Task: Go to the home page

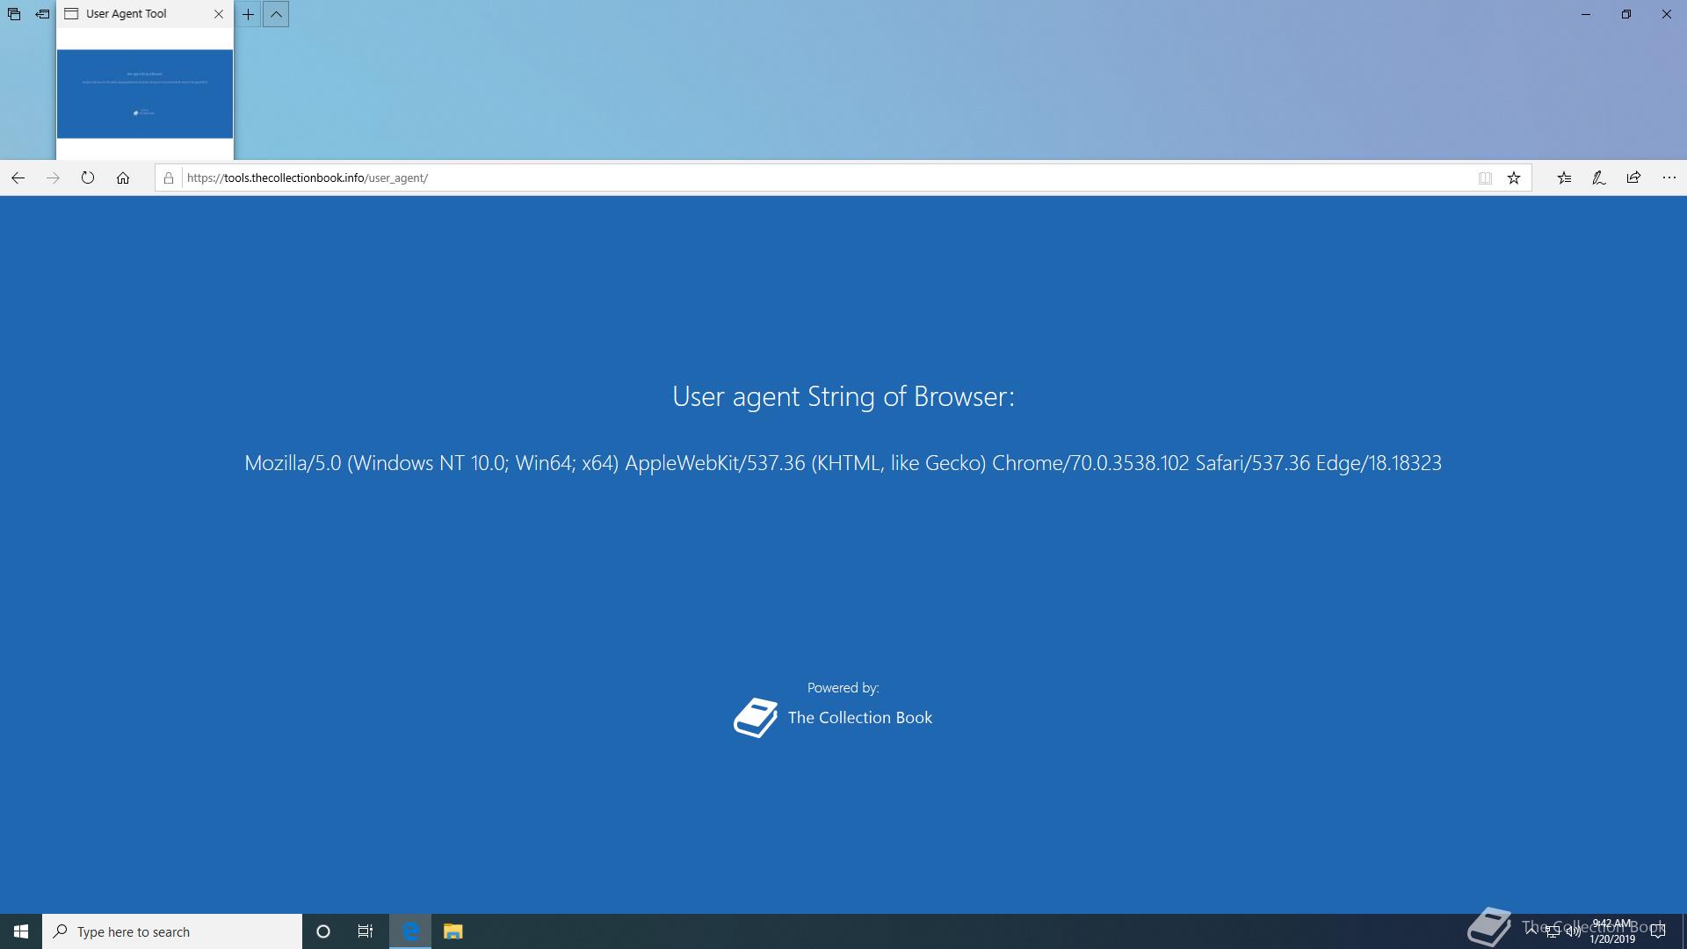Action: coord(123,177)
